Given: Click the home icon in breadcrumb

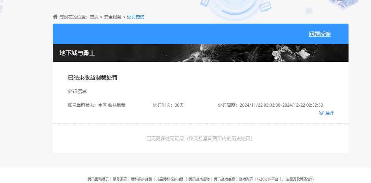Looking at the screenshot, I should tap(55, 17).
